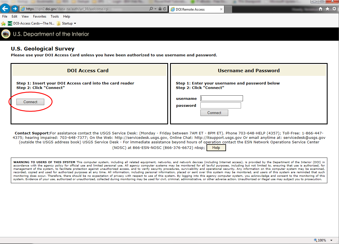Close the DOI Remote Access tab
339x244 pixels.
coord(221,9)
